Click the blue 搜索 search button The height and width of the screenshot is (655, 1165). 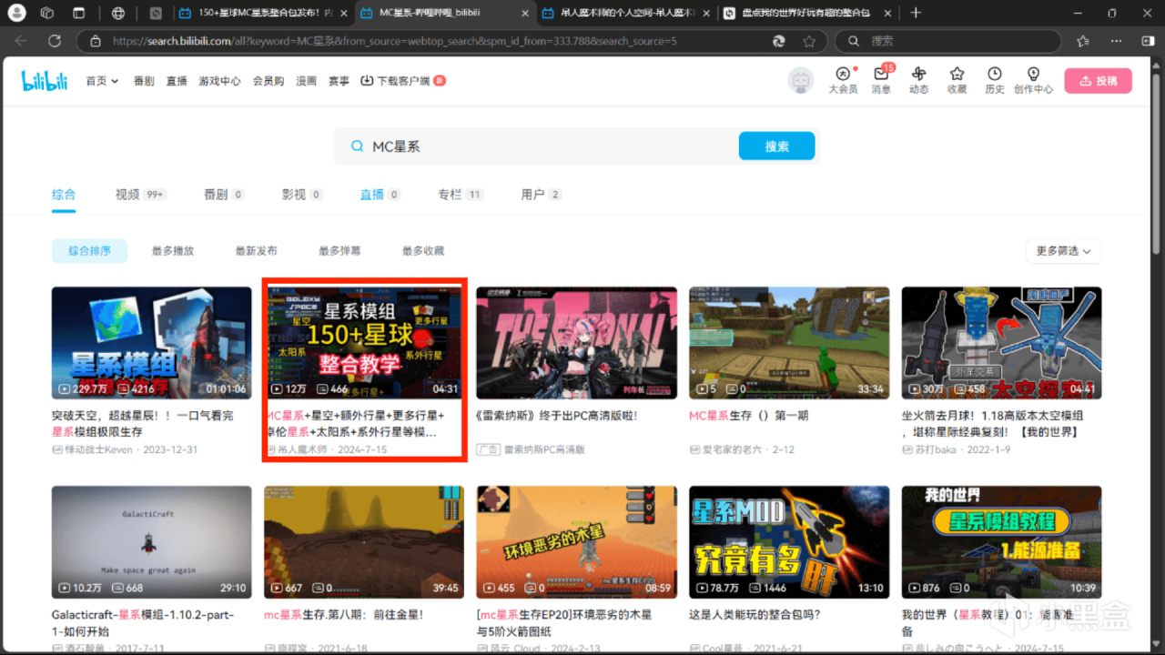(776, 146)
